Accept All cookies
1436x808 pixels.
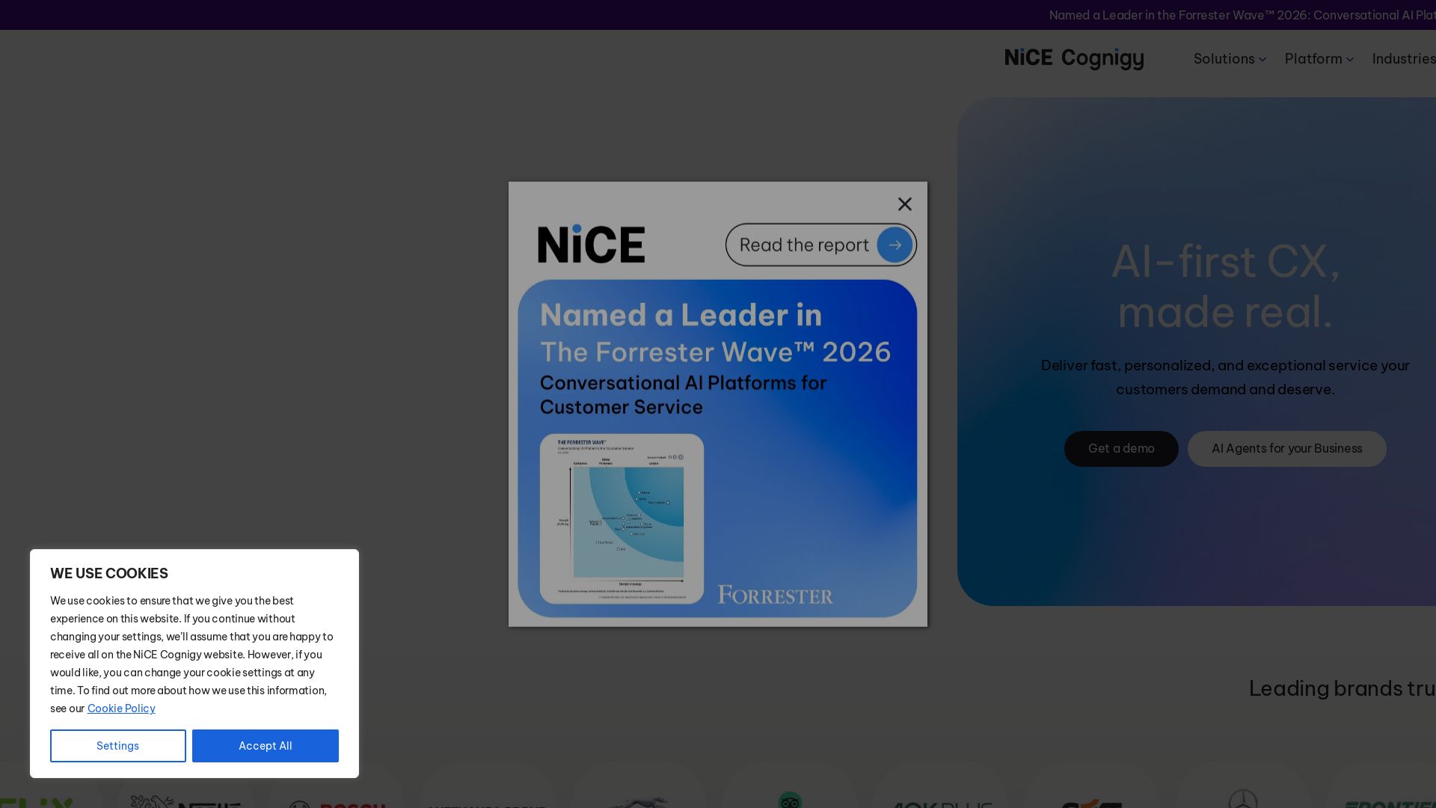266,746
